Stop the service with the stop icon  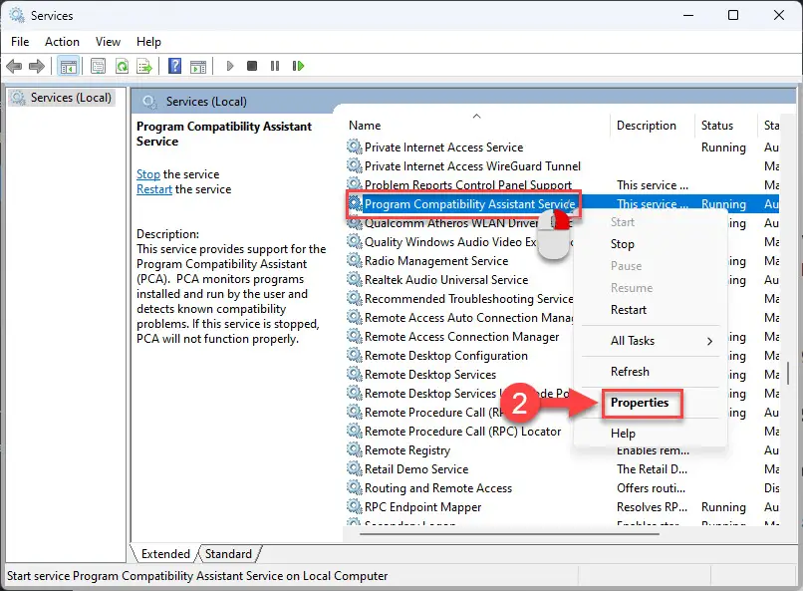pyautogui.click(x=253, y=66)
